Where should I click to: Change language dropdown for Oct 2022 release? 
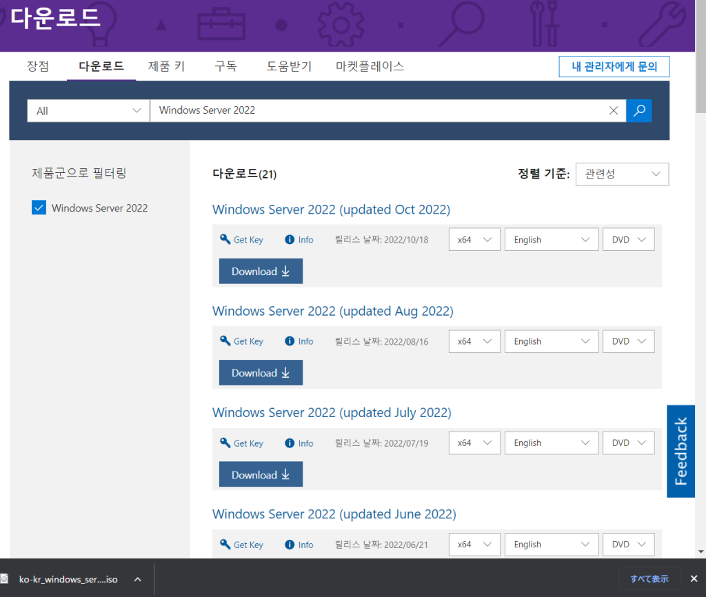coord(551,240)
